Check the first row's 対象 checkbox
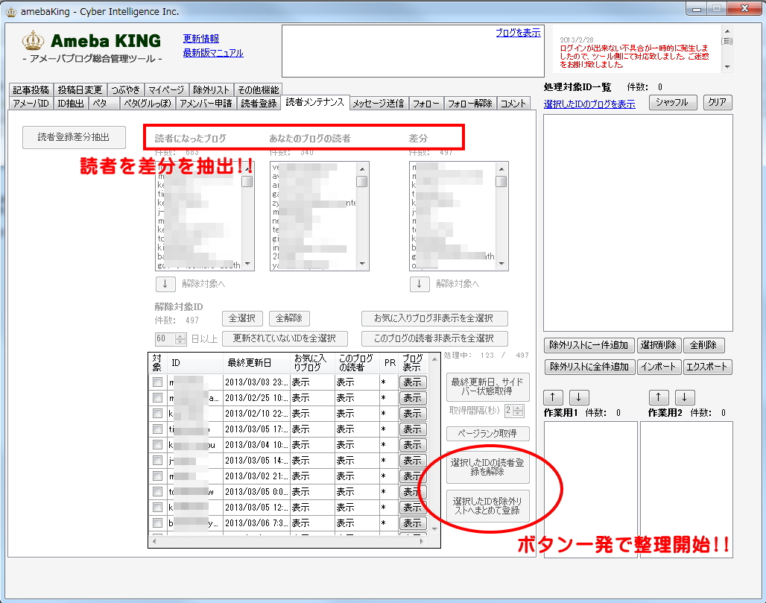This screenshot has height=603, width=766. pyautogui.click(x=157, y=382)
